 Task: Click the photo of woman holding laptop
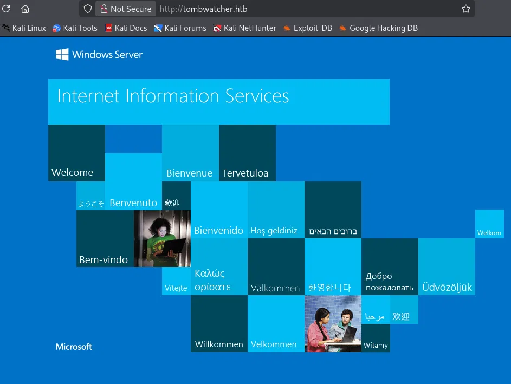tap(162, 238)
